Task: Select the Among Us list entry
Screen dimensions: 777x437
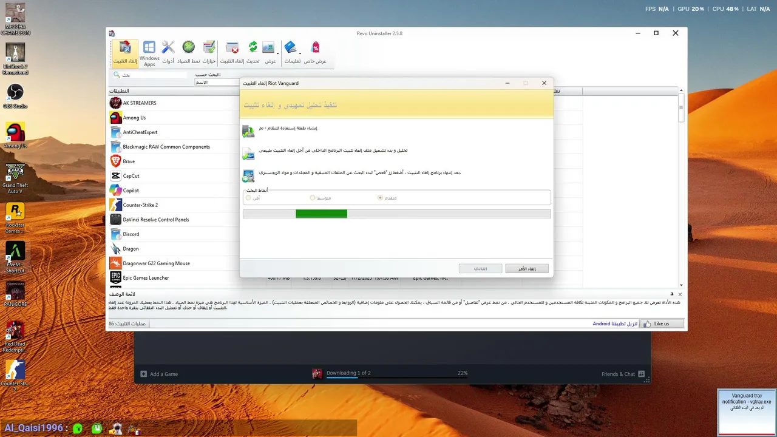Action: pos(174,118)
